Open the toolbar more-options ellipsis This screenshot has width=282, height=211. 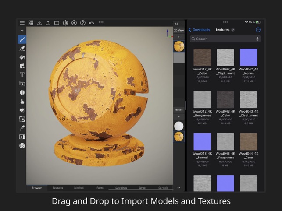click(x=101, y=22)
